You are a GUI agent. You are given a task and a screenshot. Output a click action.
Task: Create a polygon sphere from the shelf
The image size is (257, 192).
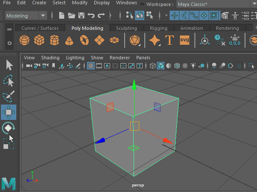(25, 41)
